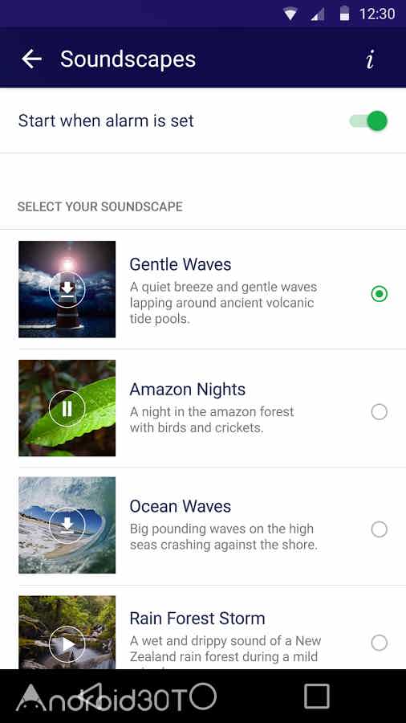Screen dimensions: 406x723
Task: Select the Gentle Waves radio button
Action: pyautogui.click(x=380, y=294)
